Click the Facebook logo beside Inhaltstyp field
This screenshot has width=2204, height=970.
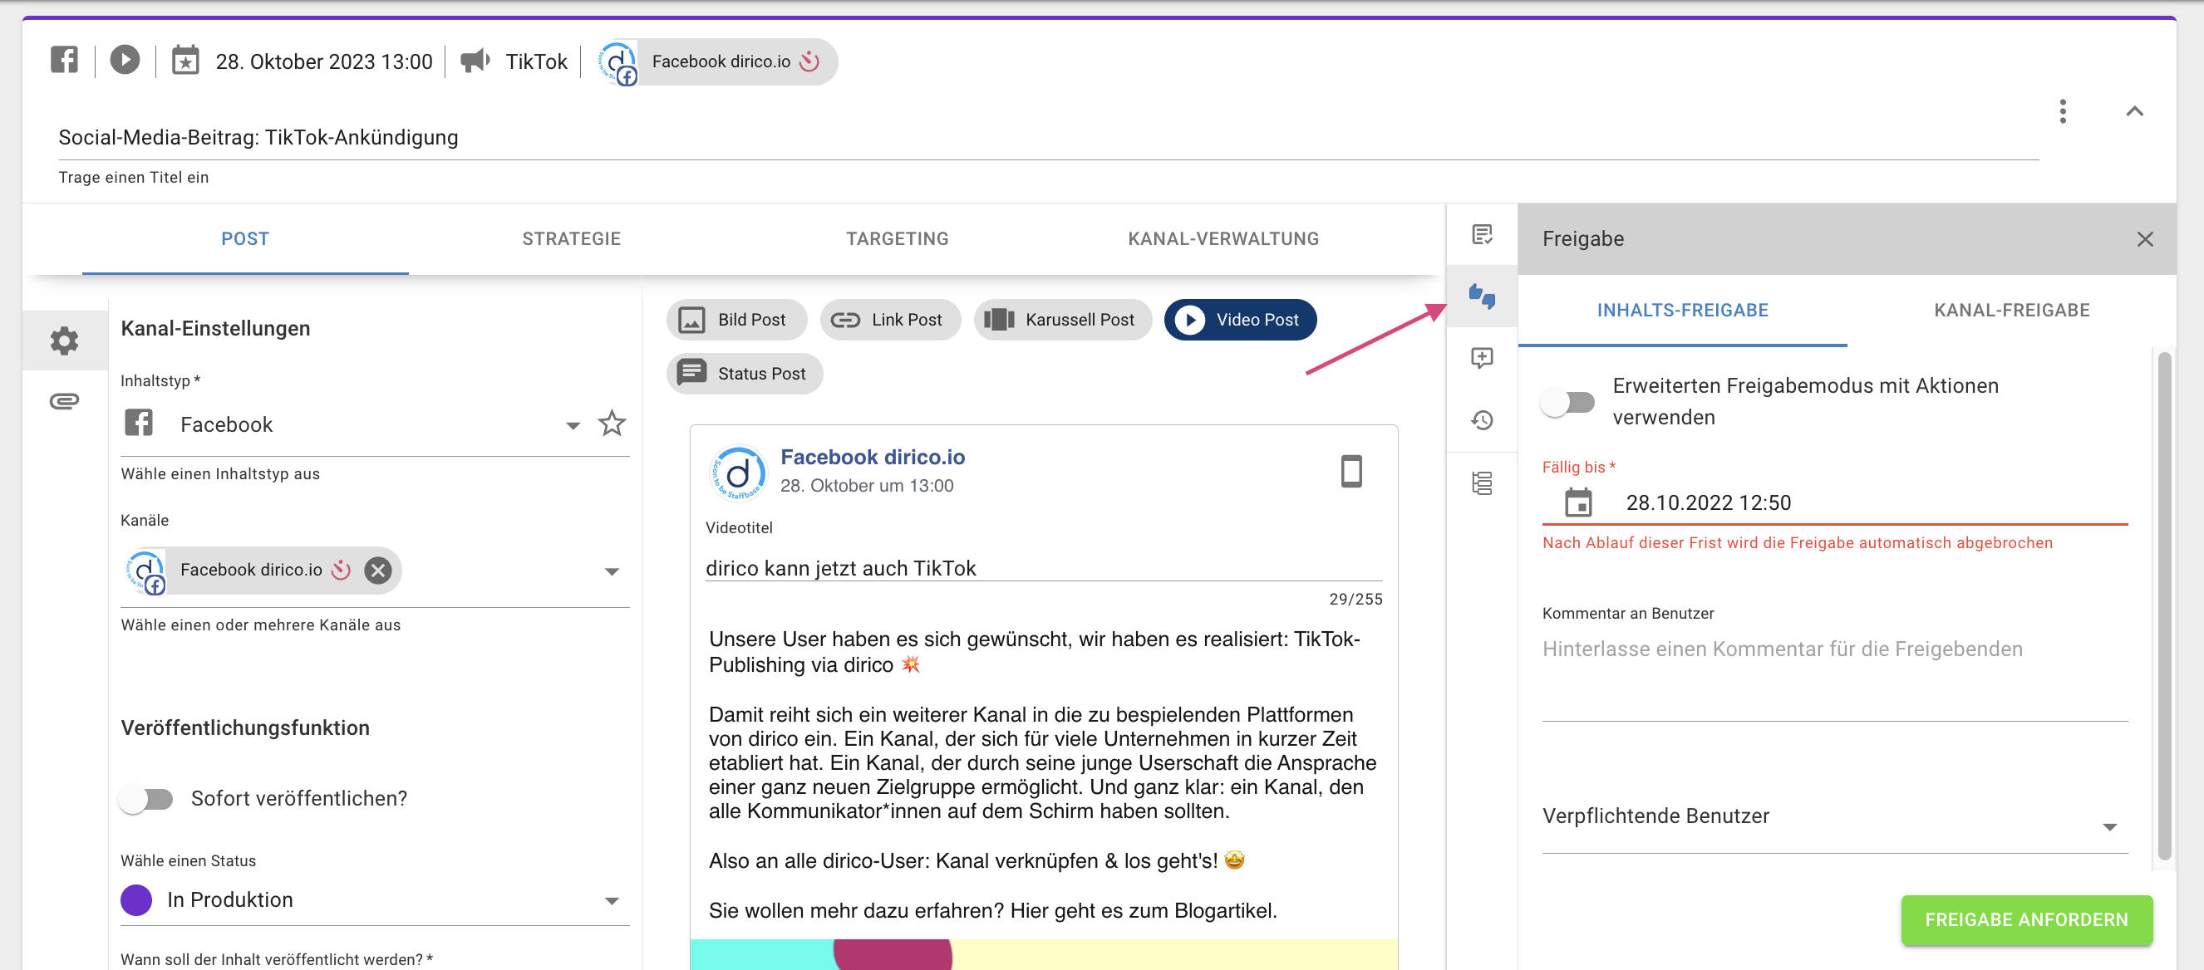click(139, 423)
